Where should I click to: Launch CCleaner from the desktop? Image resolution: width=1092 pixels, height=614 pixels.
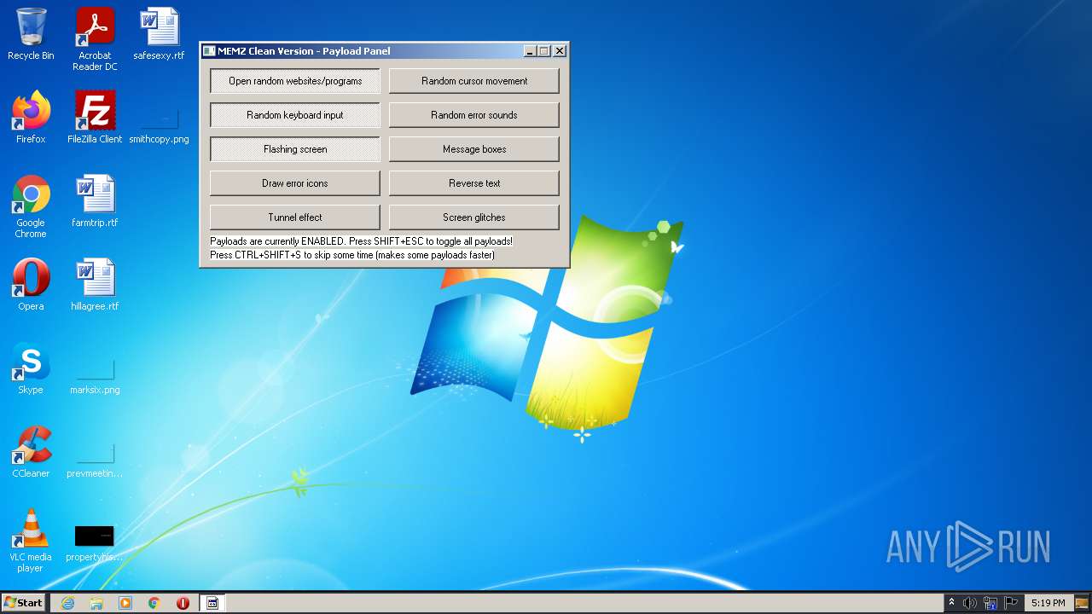pos(31,452)
